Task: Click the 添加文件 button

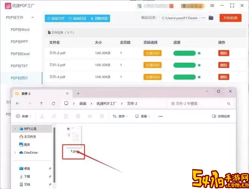Action: [x=56, y=19]
